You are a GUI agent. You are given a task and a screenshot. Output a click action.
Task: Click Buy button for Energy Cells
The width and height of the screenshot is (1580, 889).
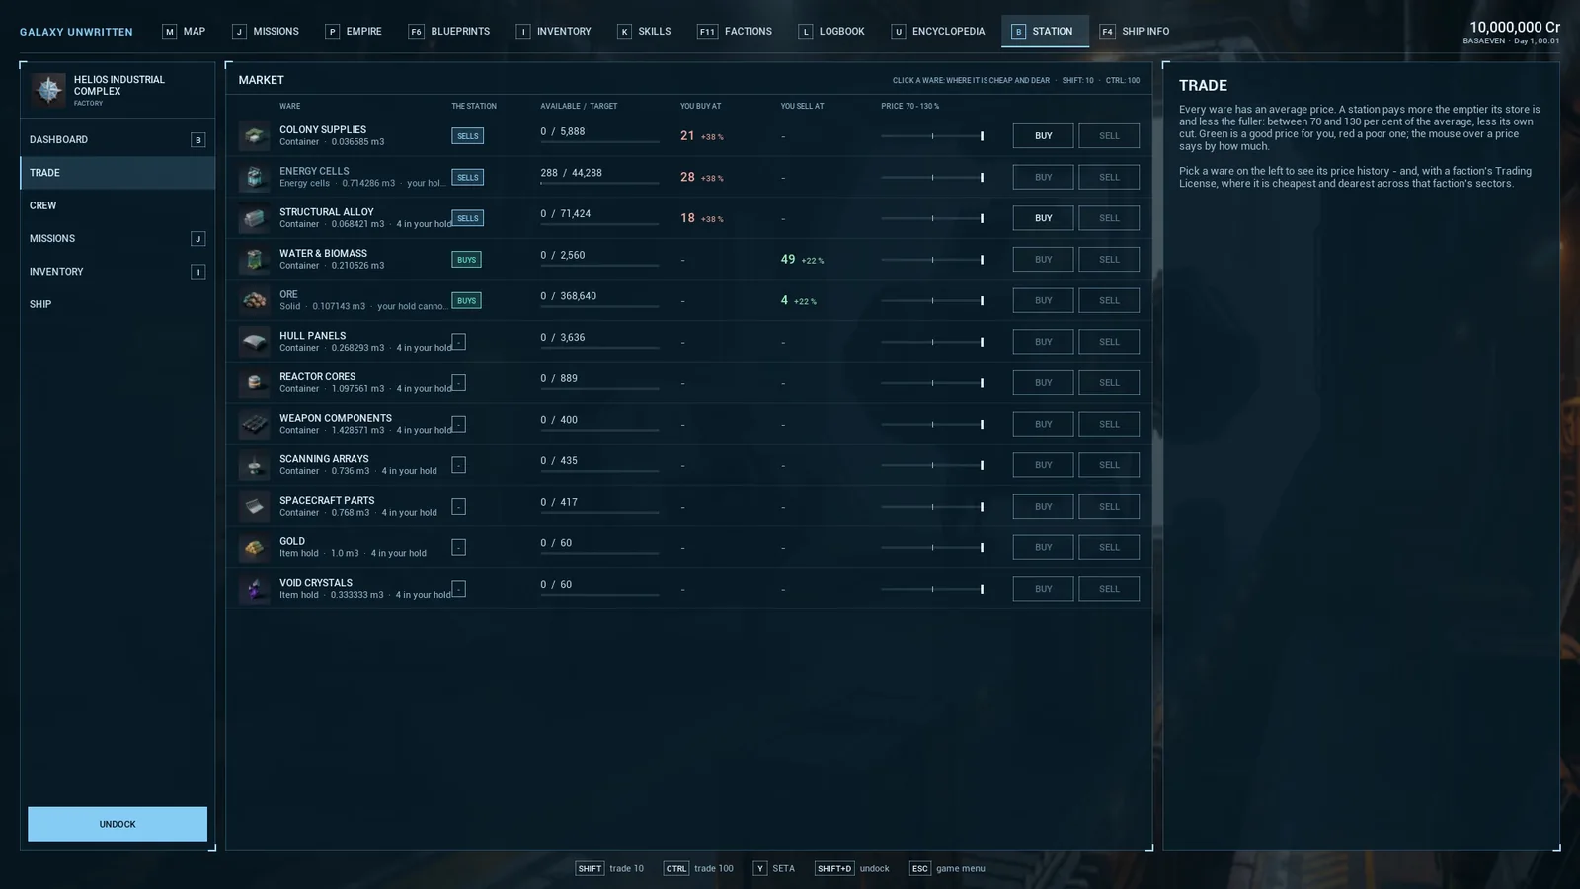coord(1043,177)
